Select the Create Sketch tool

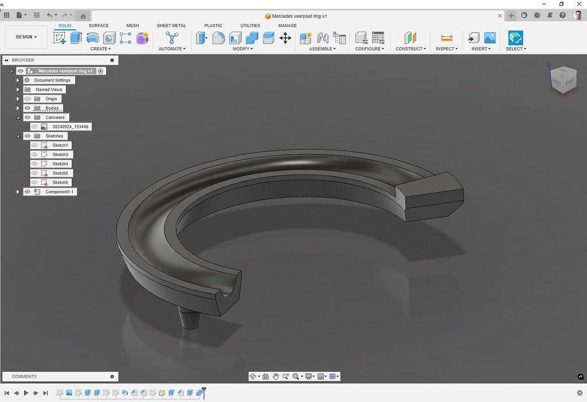tap(60, 38)
